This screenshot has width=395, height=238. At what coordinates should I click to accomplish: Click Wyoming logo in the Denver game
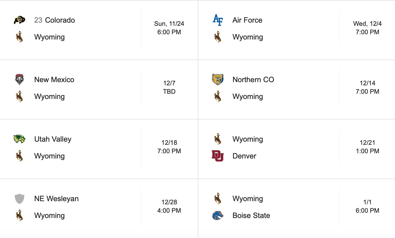click(218, 139)
